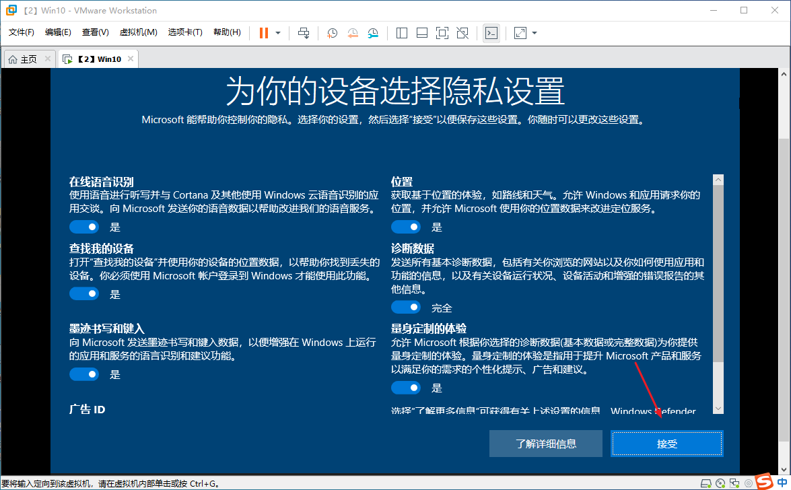
Task: Click the 广告 ID heading
Action: [x=88, y=409]
